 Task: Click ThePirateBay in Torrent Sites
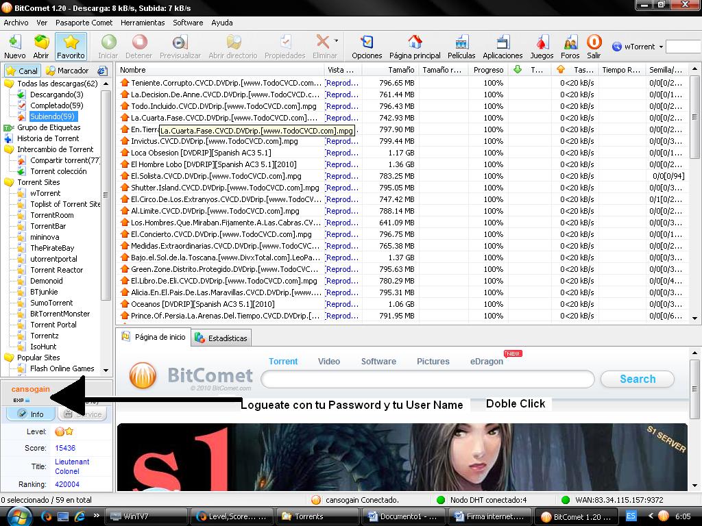click(x=52, y=248)
